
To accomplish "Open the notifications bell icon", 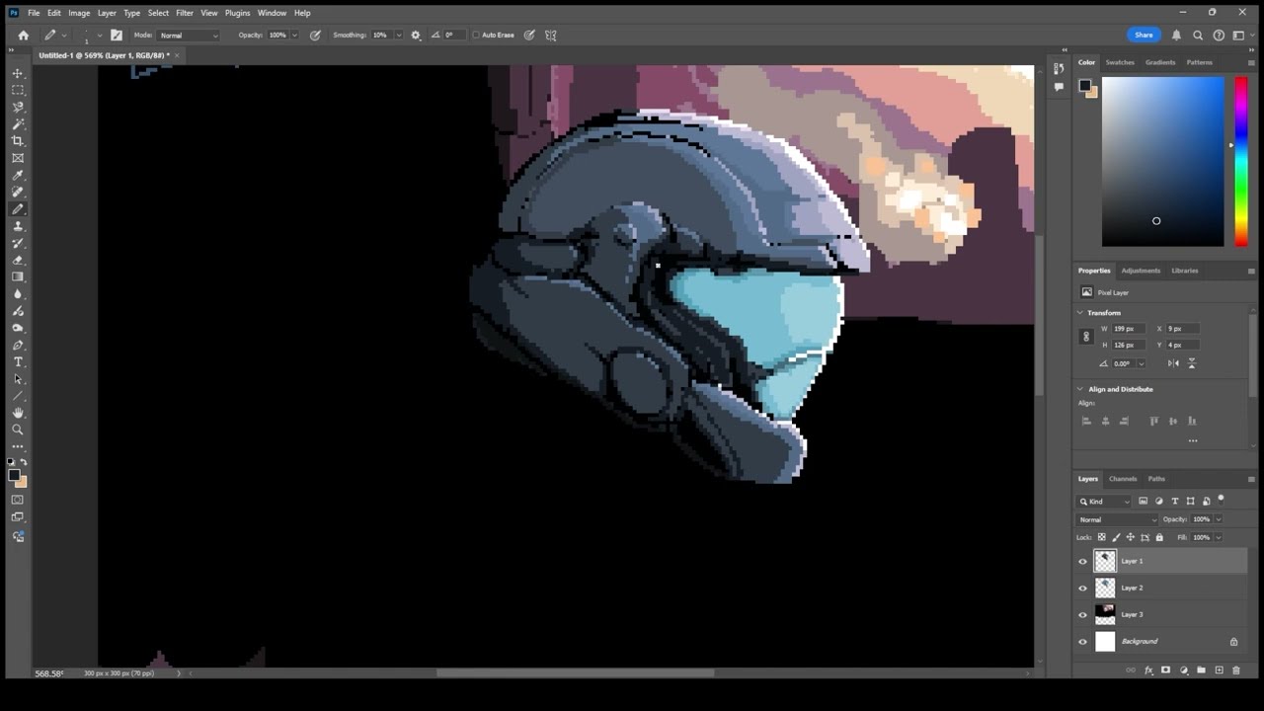I will [x=1176, y=35].
